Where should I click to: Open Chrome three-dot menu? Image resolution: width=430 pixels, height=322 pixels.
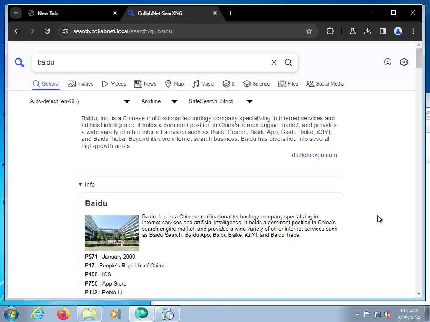[x=413, y=31]
